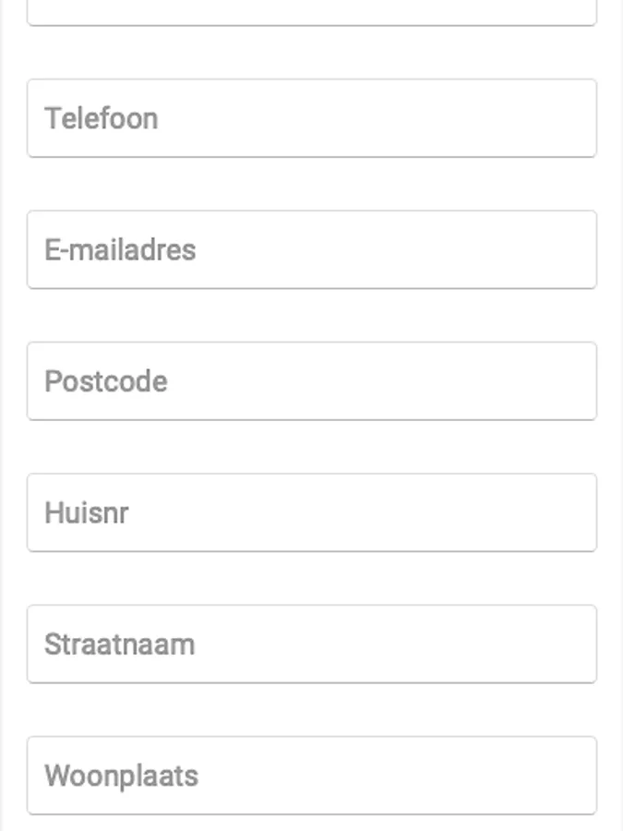Screen dimensions: 623x831
Task: Select the Postcode input box
Action: (312, 381)
